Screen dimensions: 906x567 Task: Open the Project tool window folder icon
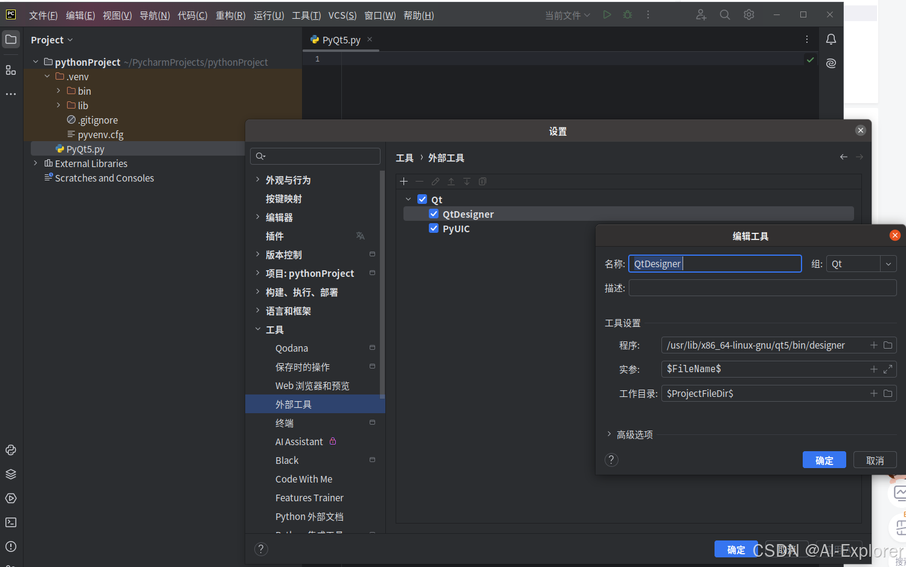(x=11, y=40)
